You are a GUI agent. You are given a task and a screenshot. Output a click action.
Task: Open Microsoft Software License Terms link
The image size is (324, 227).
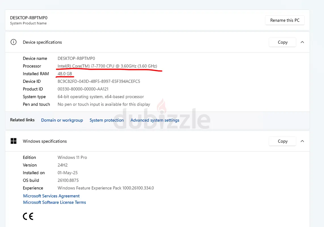[54, 202]
